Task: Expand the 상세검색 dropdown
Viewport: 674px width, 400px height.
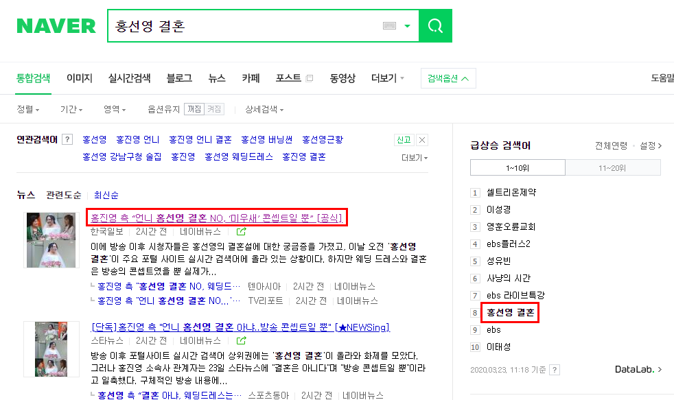Action: click(264, 110)
